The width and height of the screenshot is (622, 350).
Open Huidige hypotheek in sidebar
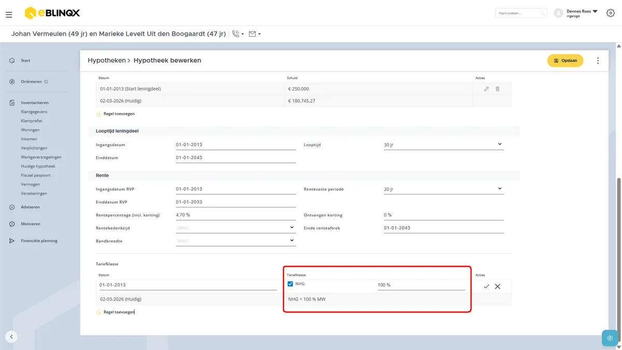pyautogui.click(x=38, y=166)
